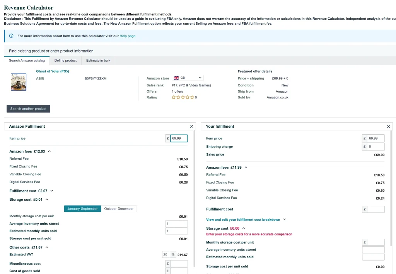396x274 pixels.
Task: Click Your fulfillment item price field
Action: pos(376,139)
